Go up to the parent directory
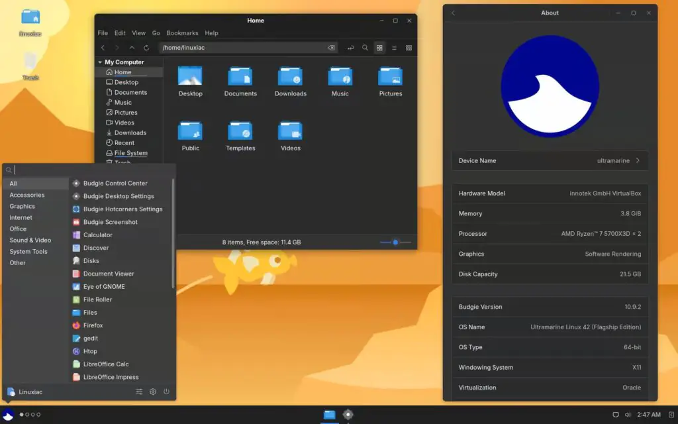 [x=132, y=48]
